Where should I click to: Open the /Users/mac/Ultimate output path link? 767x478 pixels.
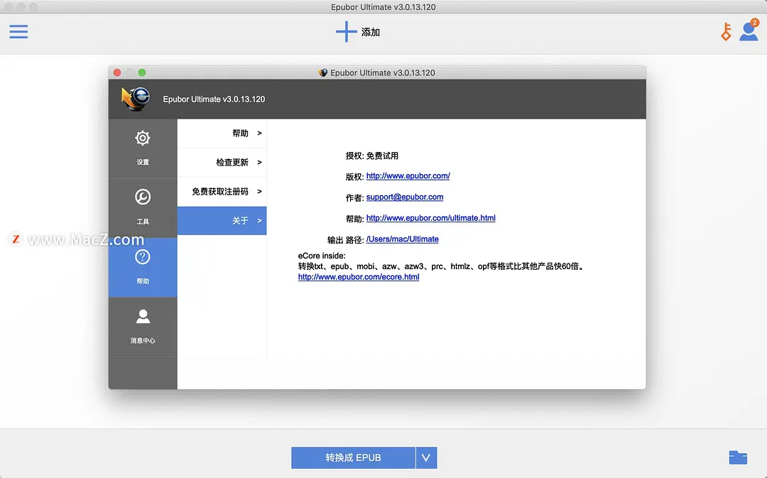(x=402, y=239)
